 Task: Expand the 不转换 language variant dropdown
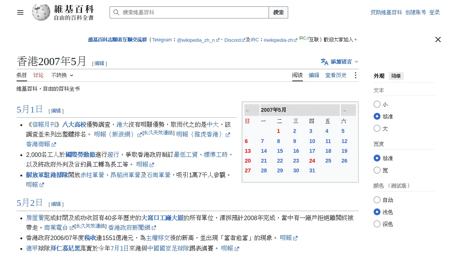tap(62, 75)
